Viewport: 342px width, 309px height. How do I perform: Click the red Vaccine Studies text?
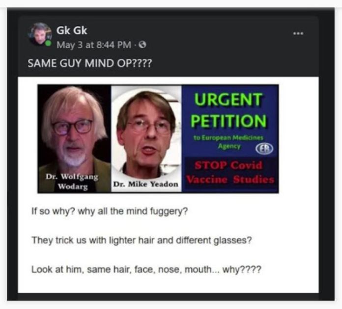(x=230, y=180)
